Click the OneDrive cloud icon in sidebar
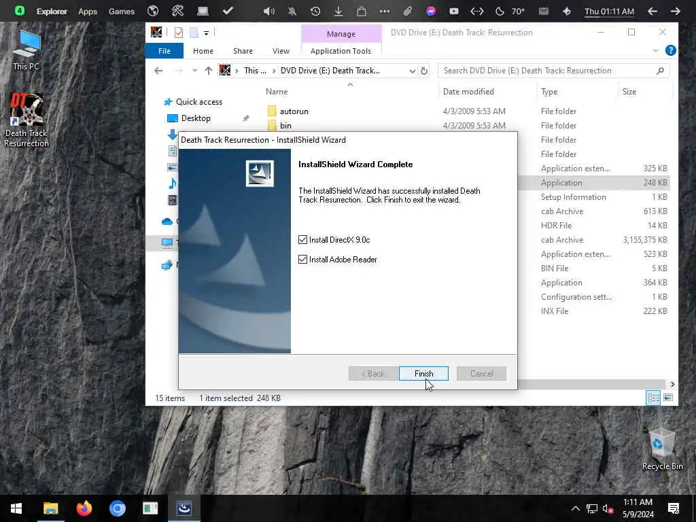Image resolution: width=696 pixels, height=522 pixels. tap(167, 221)
